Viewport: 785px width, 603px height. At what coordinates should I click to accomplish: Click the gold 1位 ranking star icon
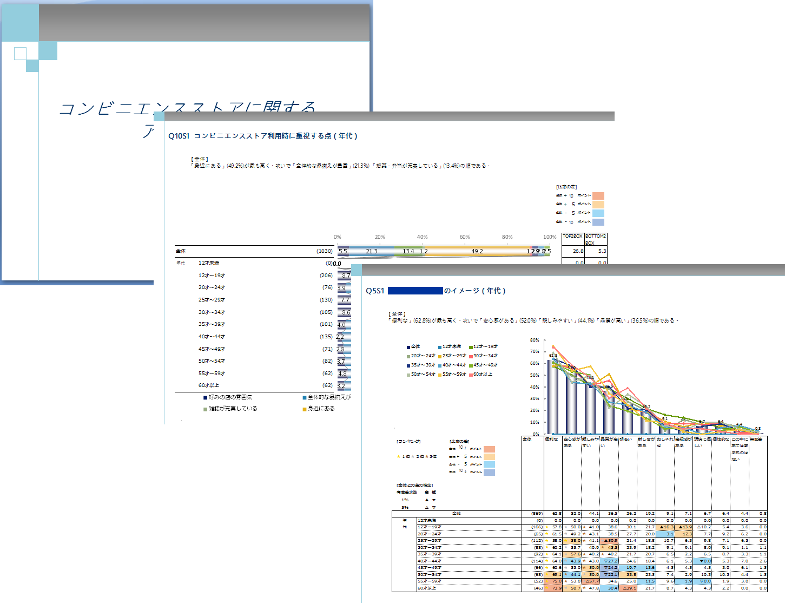coord(399,457)
